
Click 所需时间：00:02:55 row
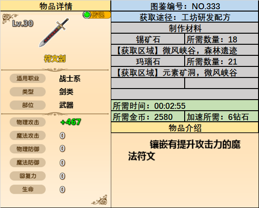[185, 106]
